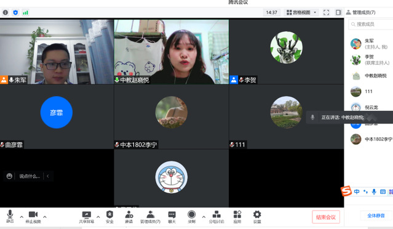Open the apps icon in toolbar
393x229 pixels.
[237, 217]
